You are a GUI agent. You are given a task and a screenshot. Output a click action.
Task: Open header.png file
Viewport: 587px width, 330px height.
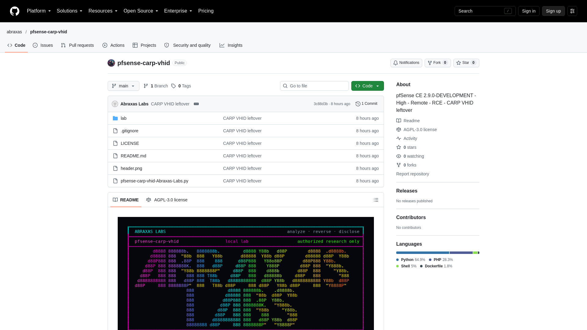[131, 168]
